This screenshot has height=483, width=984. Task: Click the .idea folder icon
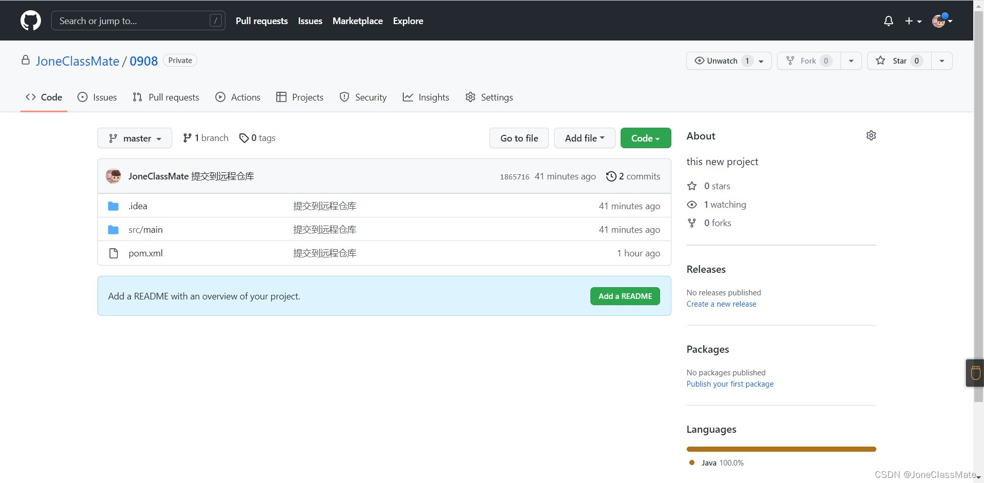click(113, 206)
